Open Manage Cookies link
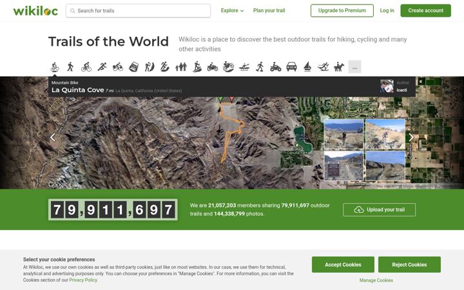Viewport: 464px width, 290px height. [376, 280]
